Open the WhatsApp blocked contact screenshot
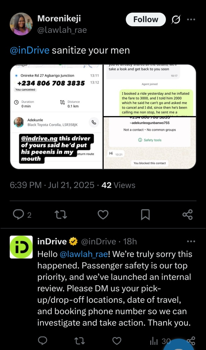The width and height of the screenshot is (206, 350). [150, 143]
